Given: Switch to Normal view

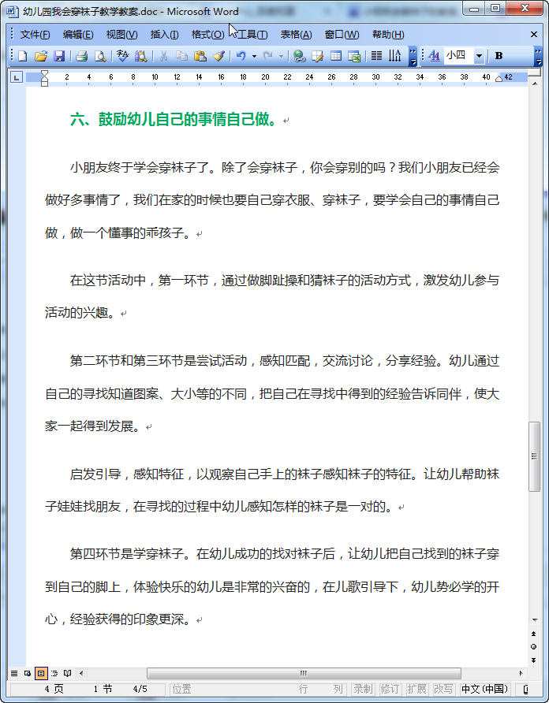Looking at the screenshot, I should coord(14,673).
